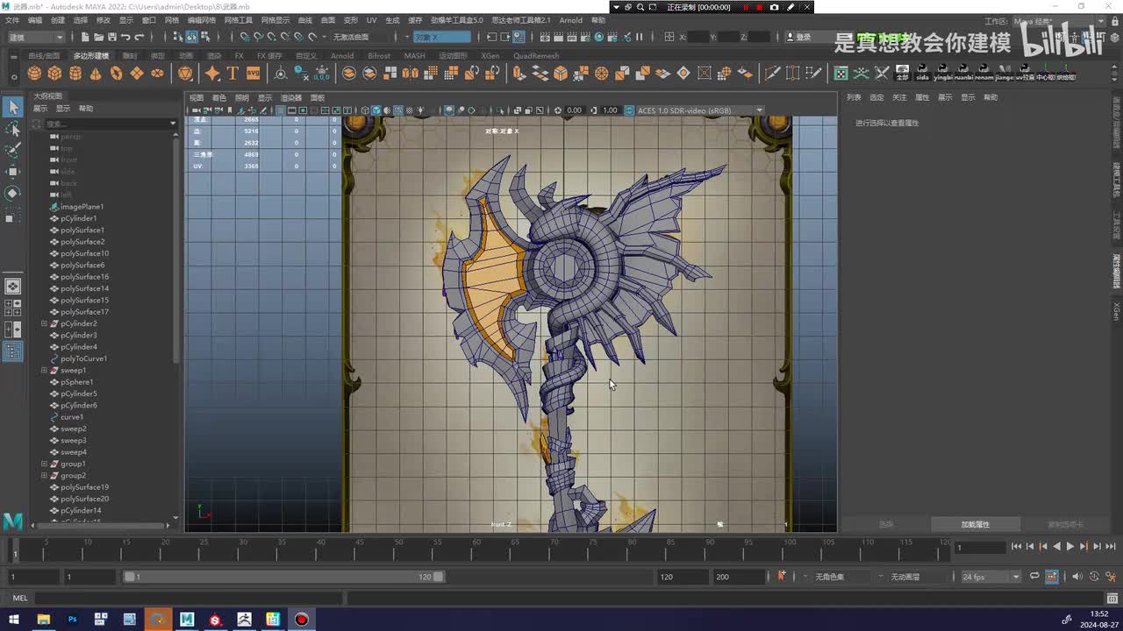The width and height of the screenshot is (1123, 631).
Task: Expand the pCylinder2 node in outliner
Action: [44, 323]
